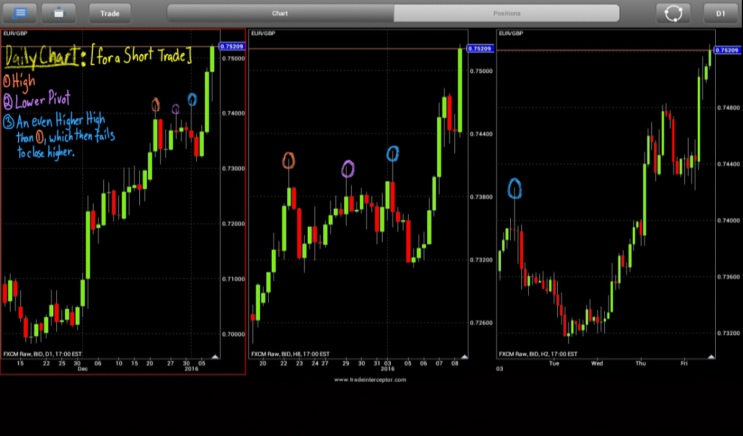Image resolution: width=743 pixels, height=436 pixels.
Task: Click the 'Dec' date label on D1 chart
Action: (82, 369)
